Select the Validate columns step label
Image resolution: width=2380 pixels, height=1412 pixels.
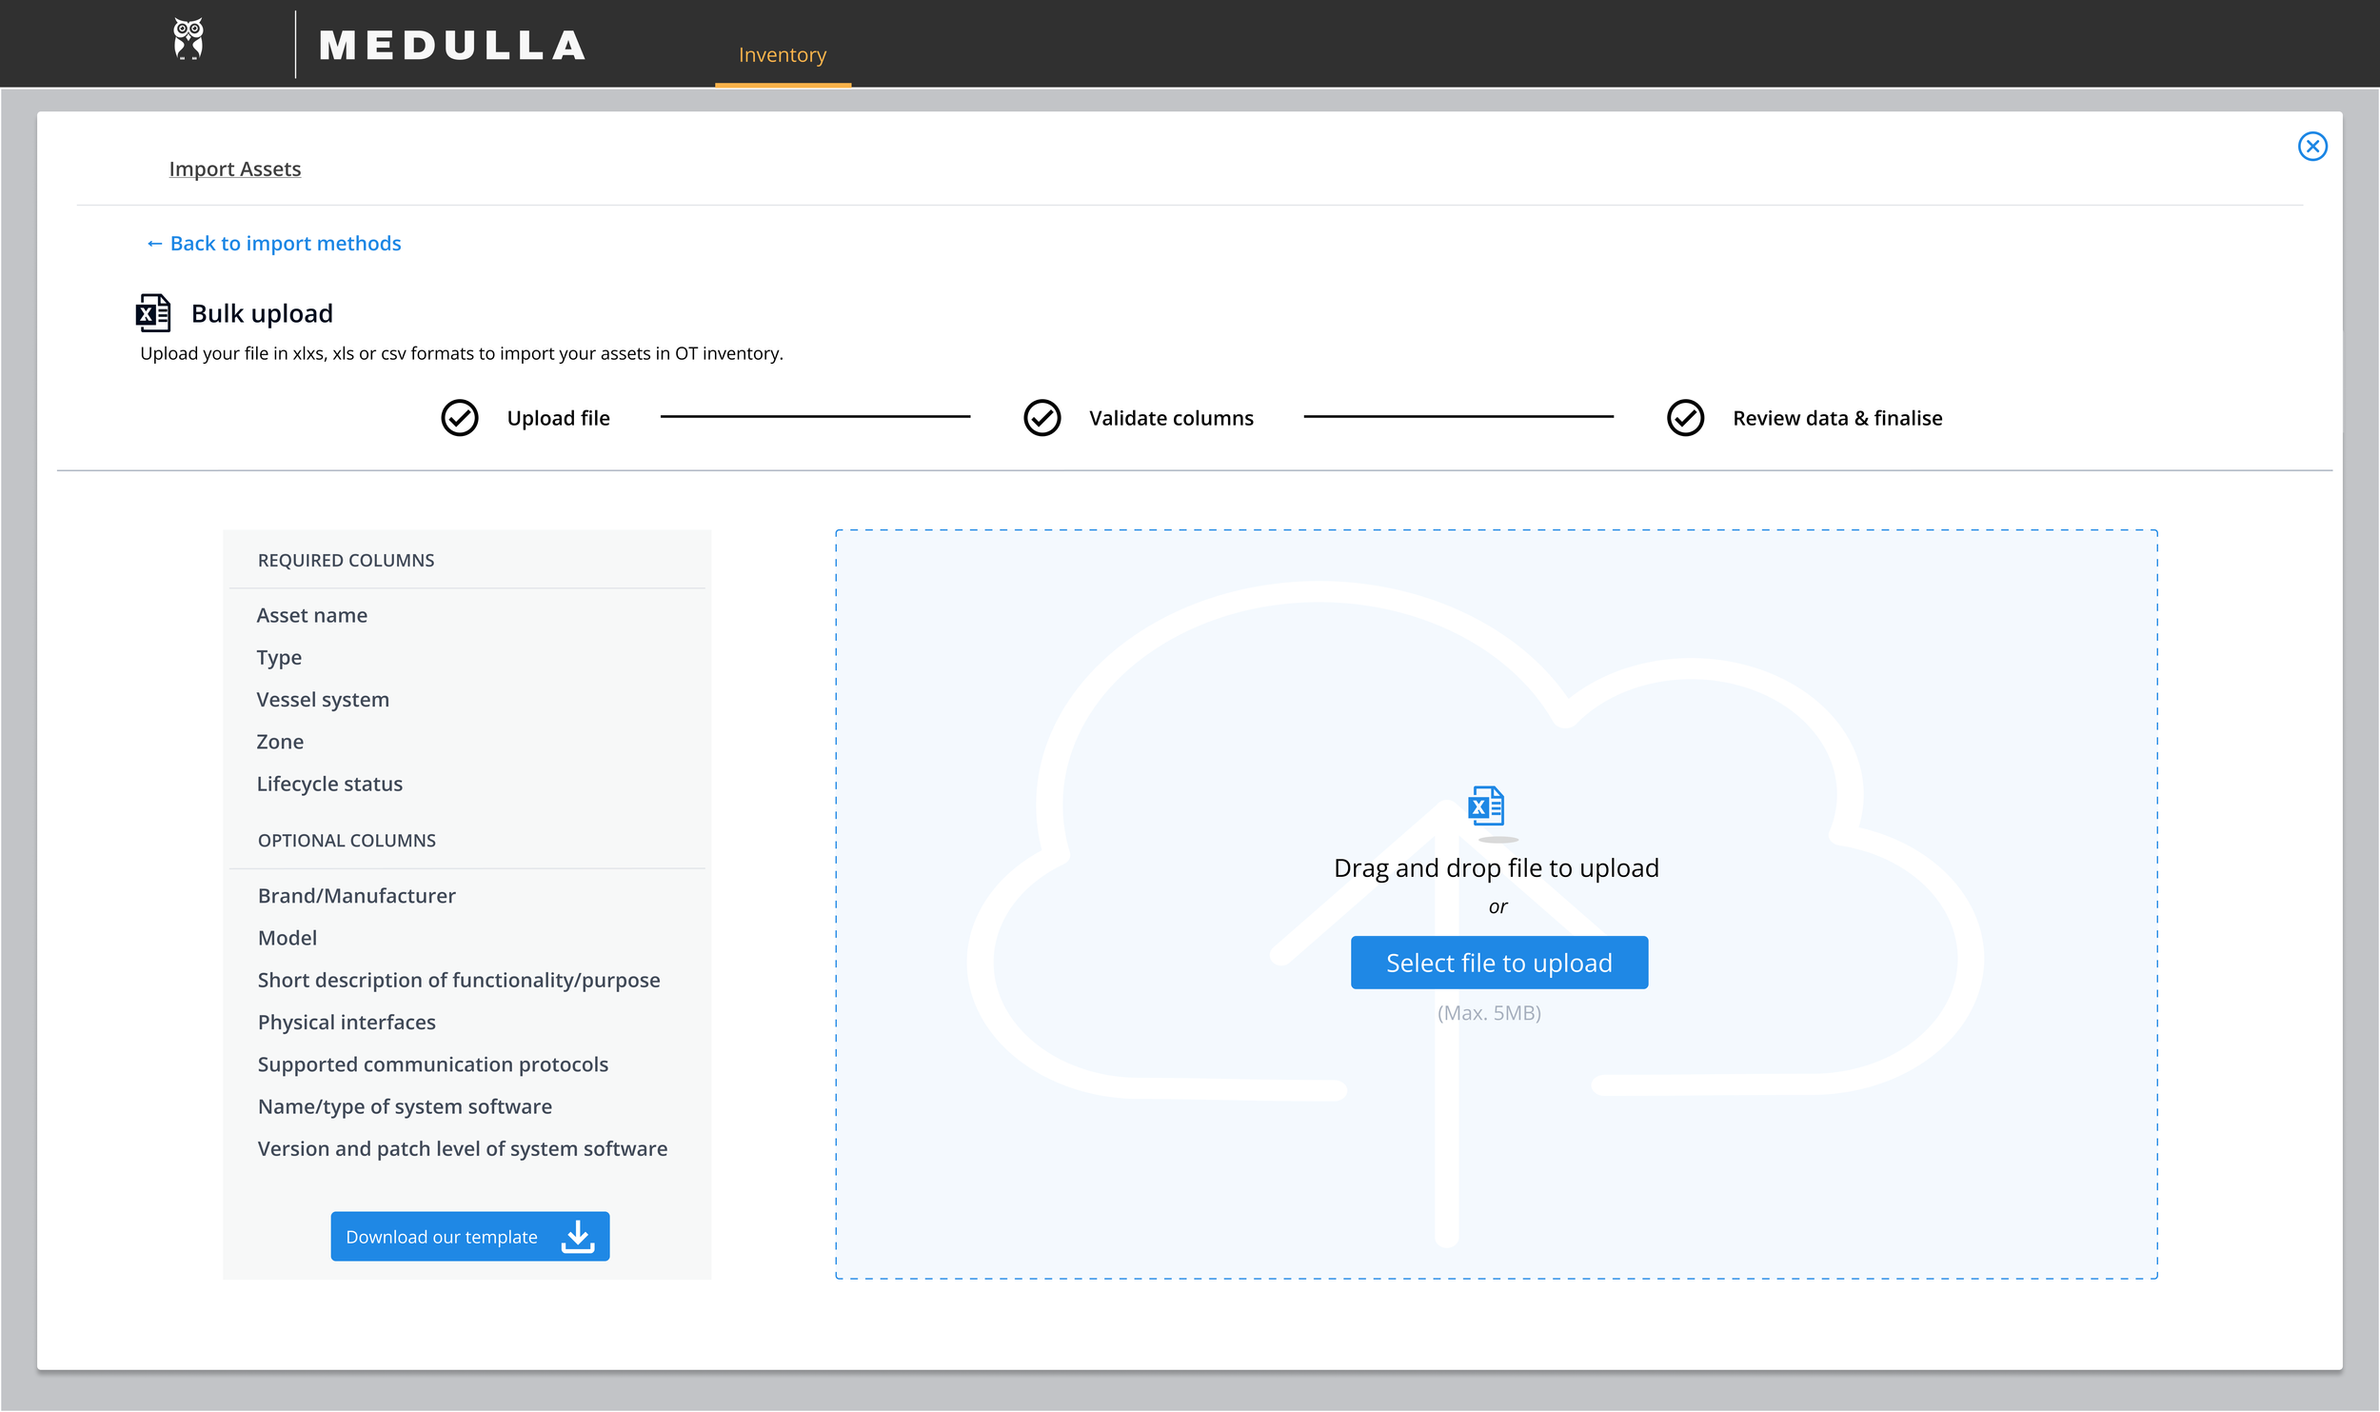1170,418
